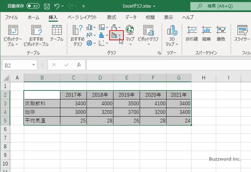Image resolution: width=251 pixels, height=172 pixels.
Task: Switch to the ページ レイアウト tab
Action: (x=82, y=17)
